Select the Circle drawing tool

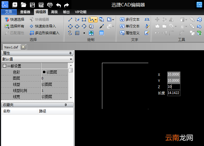[x=70, y=26]
